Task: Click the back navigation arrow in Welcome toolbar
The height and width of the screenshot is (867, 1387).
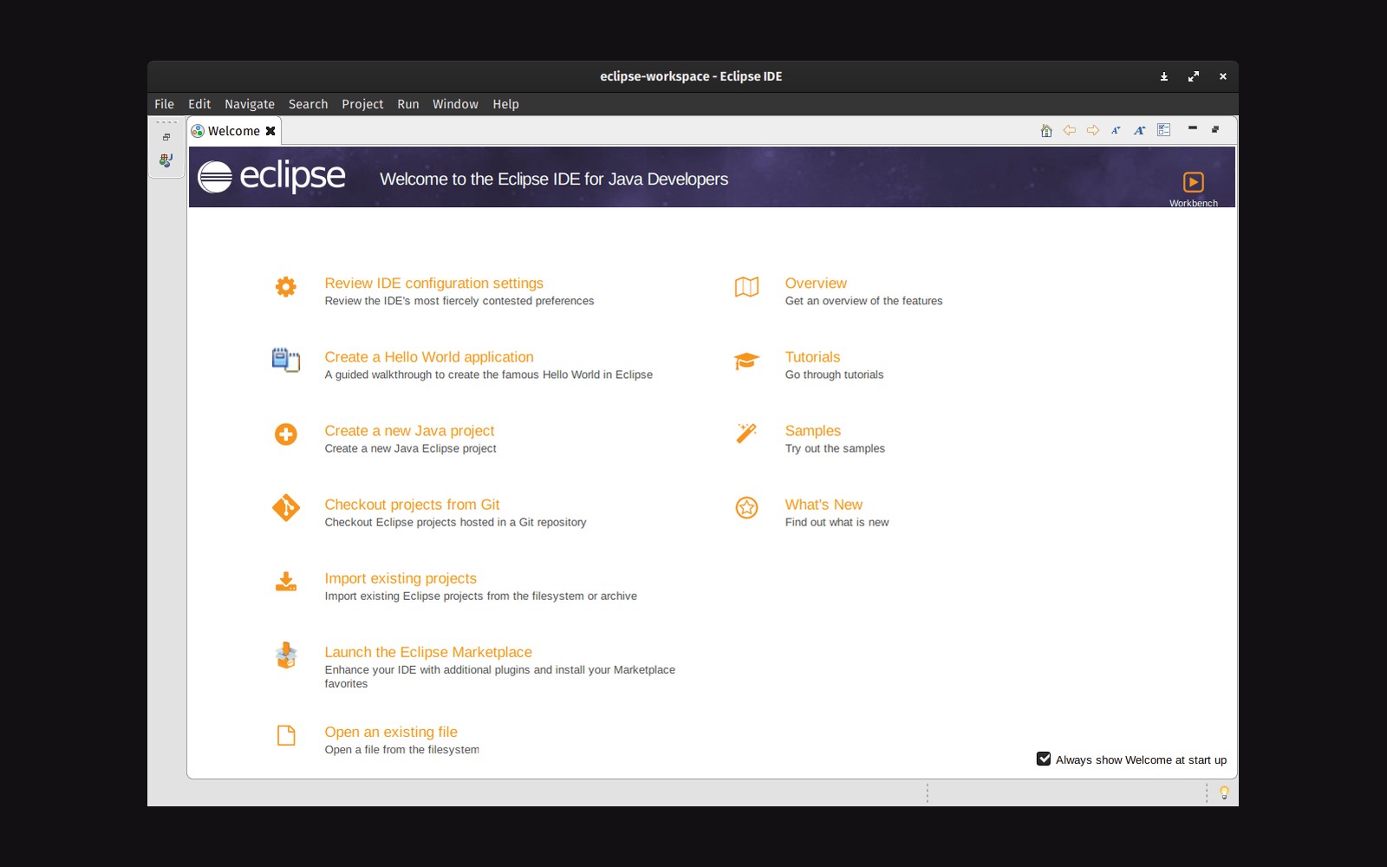Action: 1070,130
